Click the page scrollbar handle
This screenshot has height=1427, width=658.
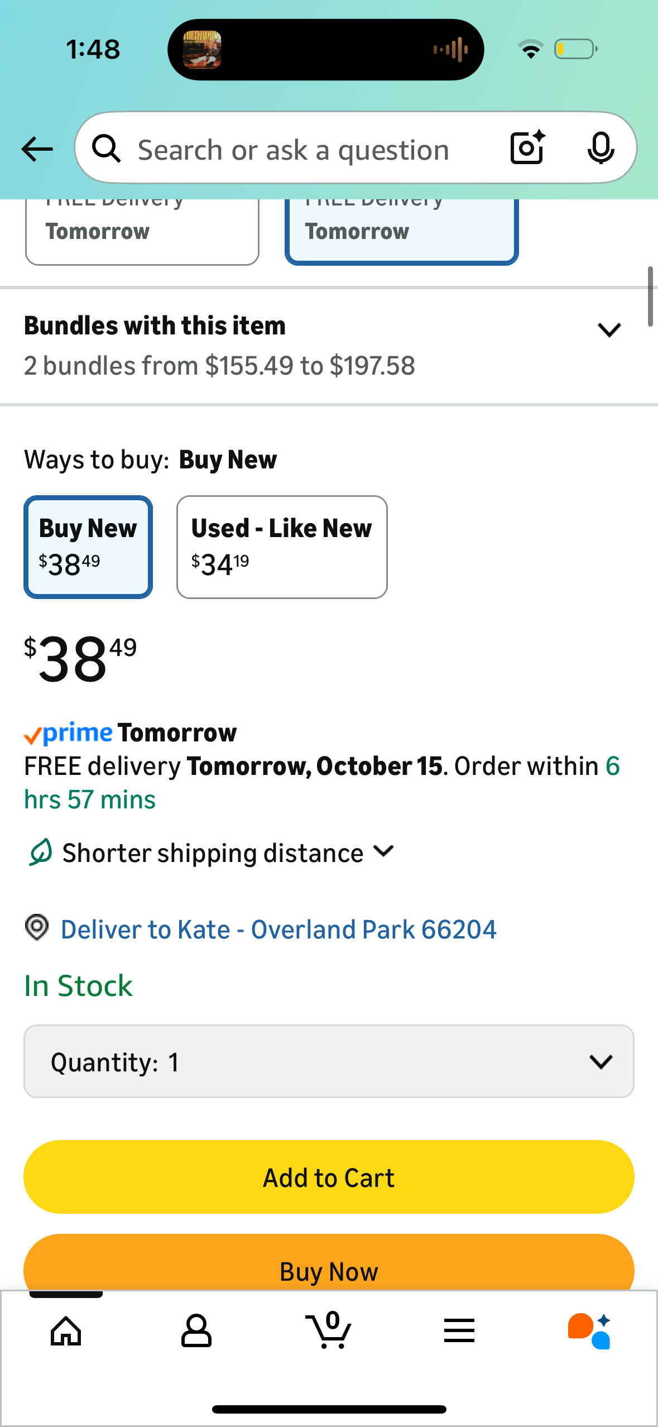[650, 296]
